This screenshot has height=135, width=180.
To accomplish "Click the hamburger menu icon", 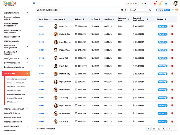I will [x=34, y=4].
